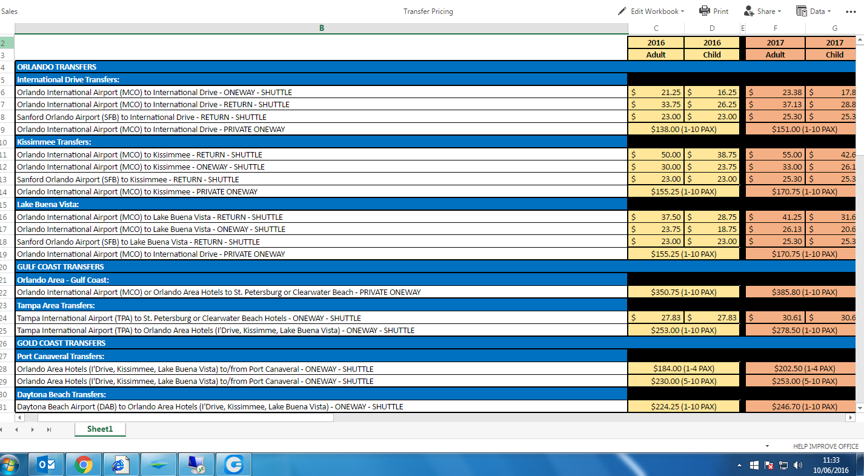Viewport: 864px width, 476px height.
Task: Open Outlook from the taskbar
Action: (x=47, y=464)
